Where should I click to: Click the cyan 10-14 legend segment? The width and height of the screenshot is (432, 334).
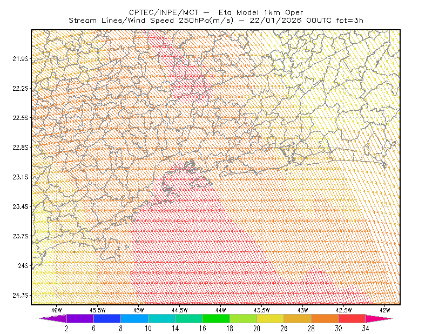[161, 318]
